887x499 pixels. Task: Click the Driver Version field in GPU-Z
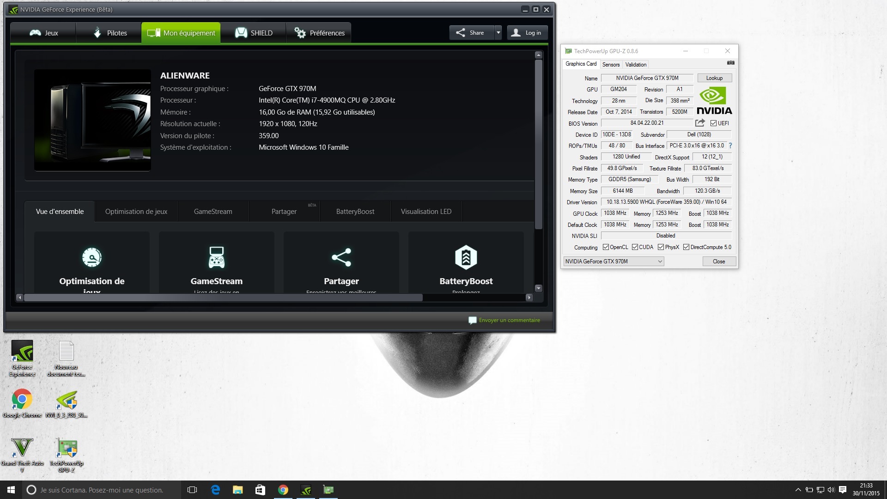(x=666, y=202)
